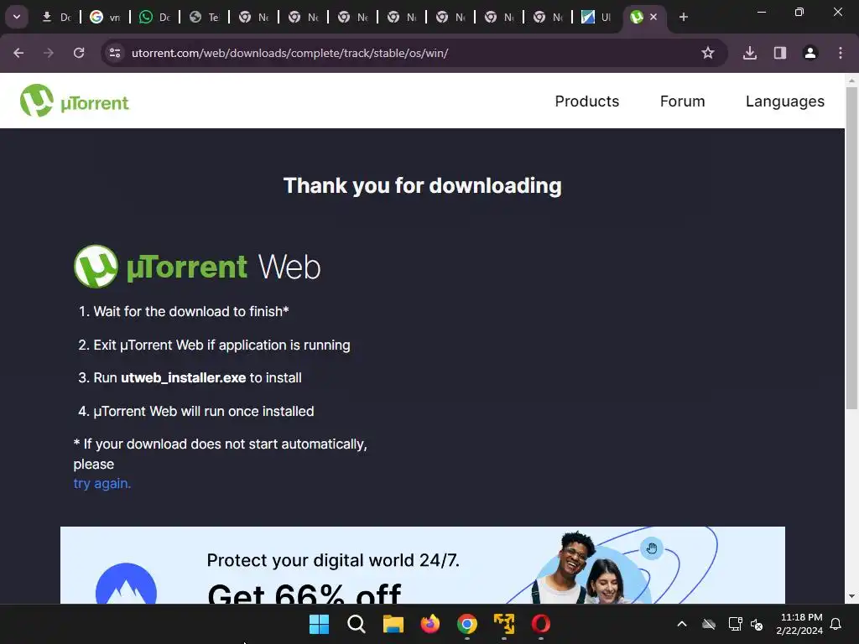The height and width of the screenshot is (644, 859).
Task: Click the 'Protect your digital world 24/7.' ad text
Action: pos(333,560)
